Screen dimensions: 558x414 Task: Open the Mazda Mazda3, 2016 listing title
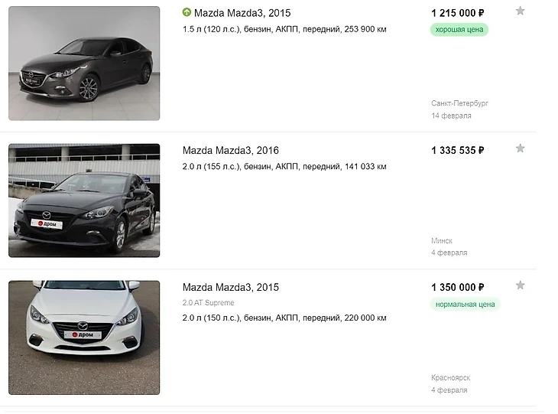tap(231, 150)
